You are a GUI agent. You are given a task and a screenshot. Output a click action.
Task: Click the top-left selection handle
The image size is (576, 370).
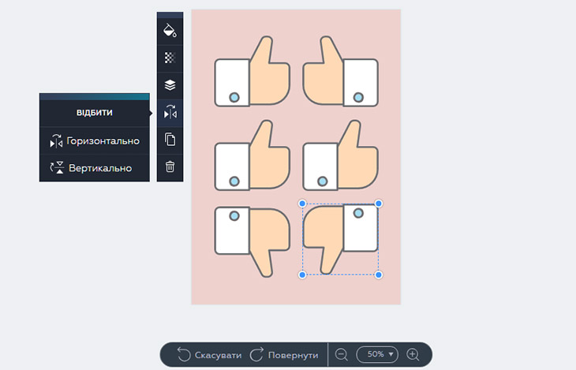coord(302,204)
